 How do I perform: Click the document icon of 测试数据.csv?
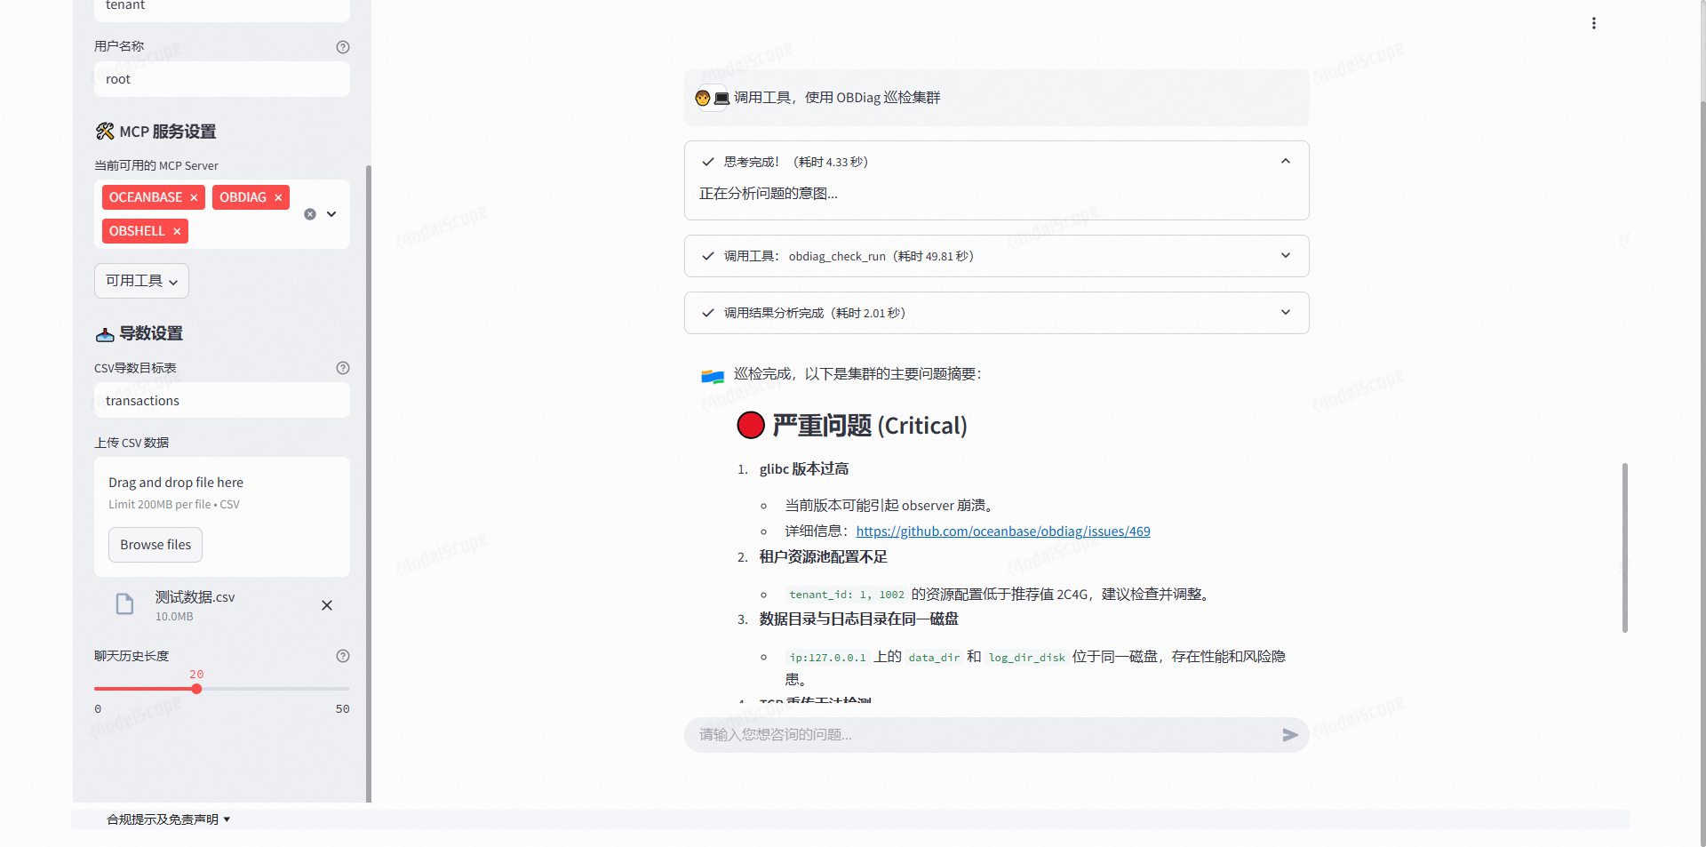(124, 604)
